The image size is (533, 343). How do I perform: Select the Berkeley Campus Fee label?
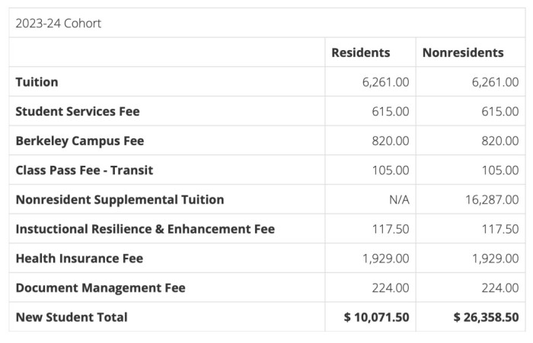pos(79,141)
